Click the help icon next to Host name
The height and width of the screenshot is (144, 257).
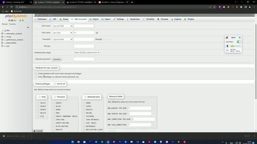(97, 33)
